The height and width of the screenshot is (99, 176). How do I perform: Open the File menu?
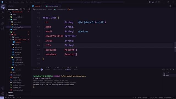pyautogui.click(x=6, y=2)
